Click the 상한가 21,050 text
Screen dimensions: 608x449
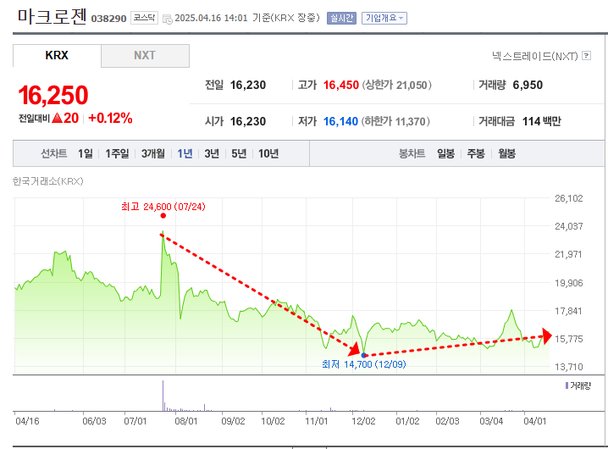(x=396, y=85)
